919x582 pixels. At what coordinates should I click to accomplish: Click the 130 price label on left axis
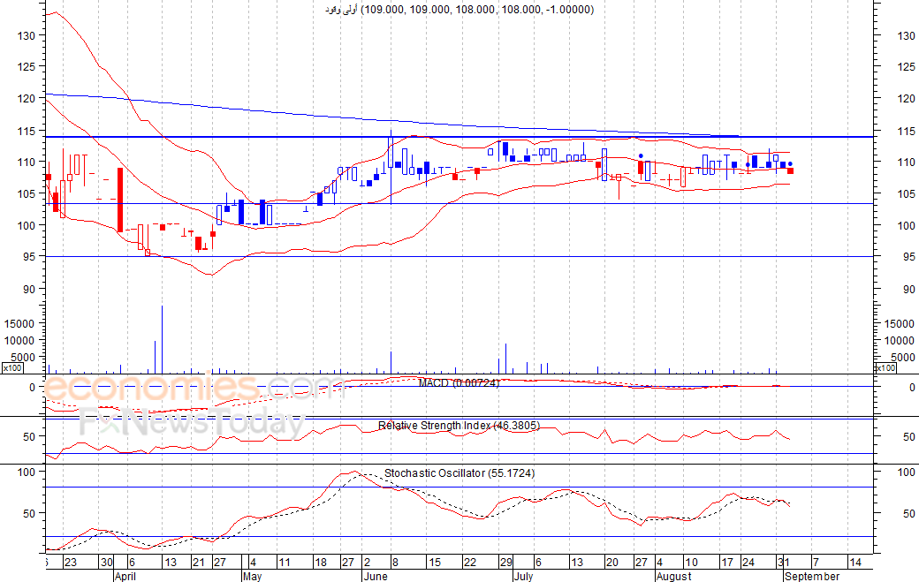pyautogui.click(x=27, y=35)
